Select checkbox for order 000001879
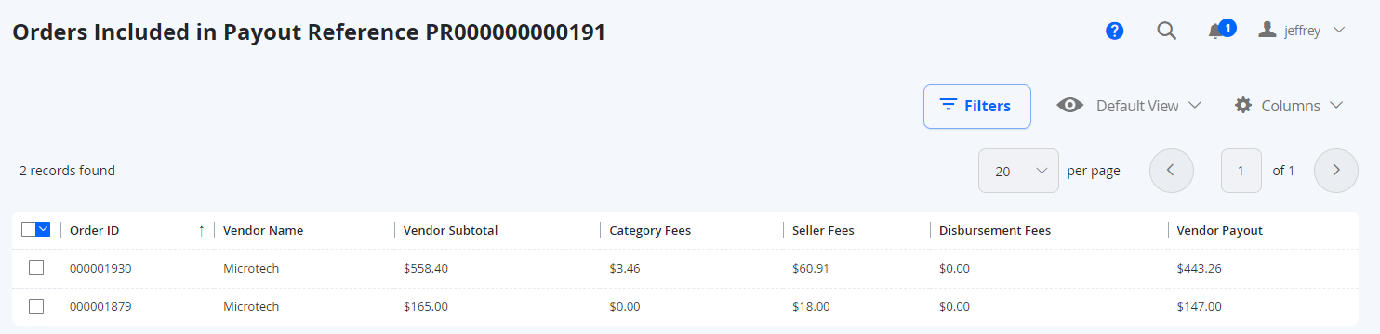The height and width of the screenshot is (334, 1380). click(36, 305)
